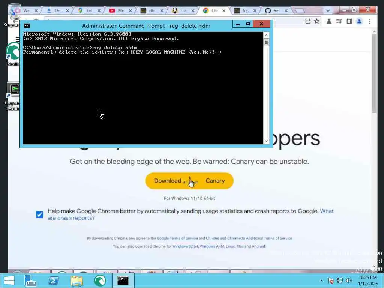Open the volume speaker tray icon
This screenshot has height=288, width=384.
348,280
